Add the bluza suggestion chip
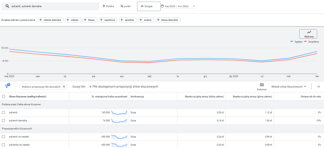Image resolution: width=324 pixels, height=148 pixels. point(90,20)
